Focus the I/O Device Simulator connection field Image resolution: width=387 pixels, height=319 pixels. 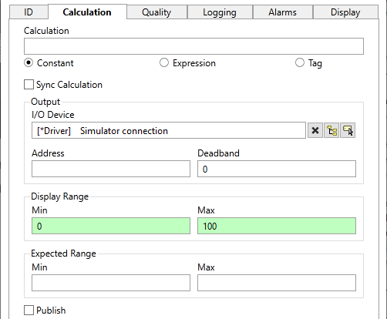pos(169,130)
